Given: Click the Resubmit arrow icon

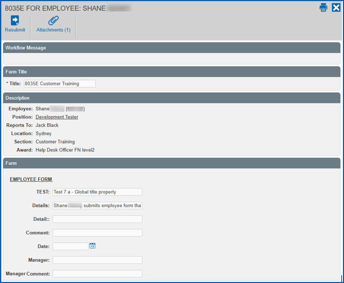Looking at the screenshot, I should click(x=15, y=20).
